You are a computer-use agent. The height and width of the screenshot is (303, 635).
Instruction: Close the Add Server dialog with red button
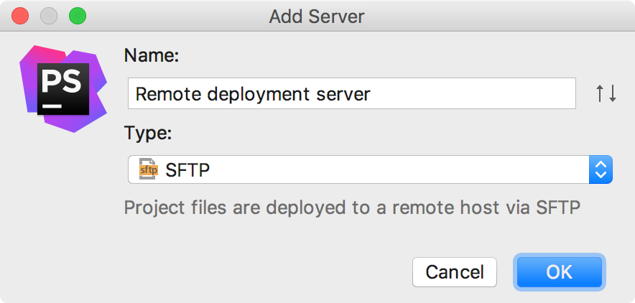tap(20, 17)
